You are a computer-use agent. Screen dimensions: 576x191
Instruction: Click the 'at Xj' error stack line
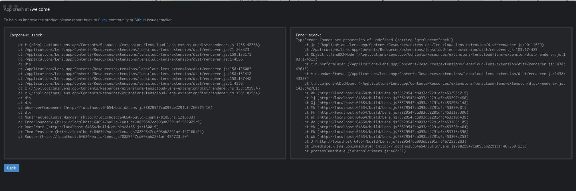point(386,103)
